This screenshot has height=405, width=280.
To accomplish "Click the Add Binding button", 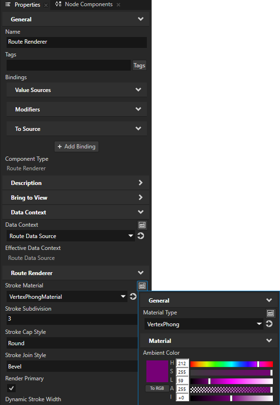I will click(x=76, y=147).
